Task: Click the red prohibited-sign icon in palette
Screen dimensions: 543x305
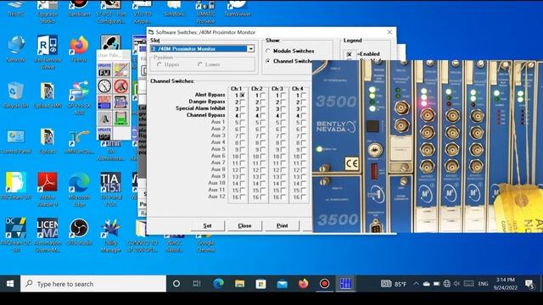Action: click(x=120, y=86)
